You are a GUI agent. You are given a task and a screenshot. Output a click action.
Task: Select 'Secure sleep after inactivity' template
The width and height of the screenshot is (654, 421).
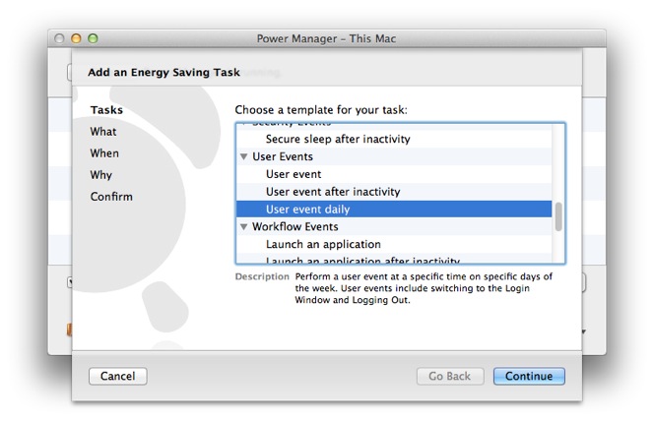(394, 139)
